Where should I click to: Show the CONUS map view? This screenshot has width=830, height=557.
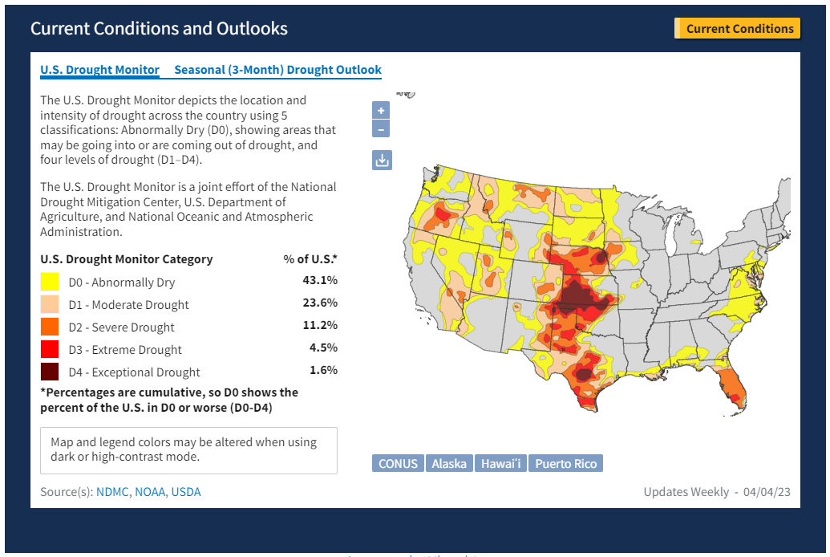[398, 464]
